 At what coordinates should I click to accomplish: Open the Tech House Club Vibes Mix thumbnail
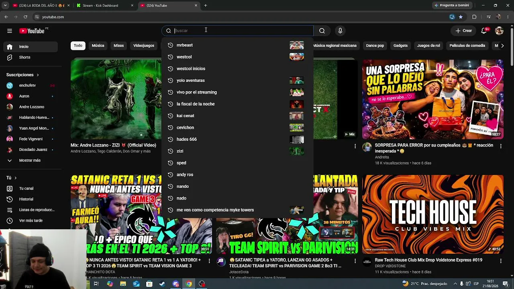(x=433, y=214)
